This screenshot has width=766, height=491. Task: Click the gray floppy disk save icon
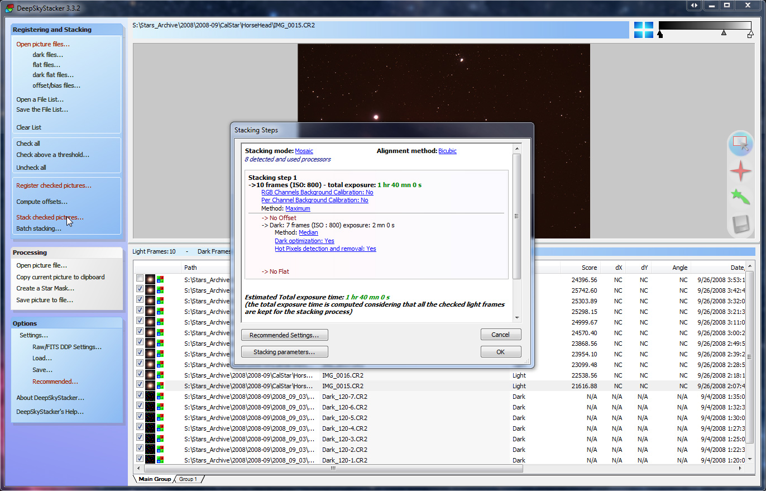(x=740, y=225)
